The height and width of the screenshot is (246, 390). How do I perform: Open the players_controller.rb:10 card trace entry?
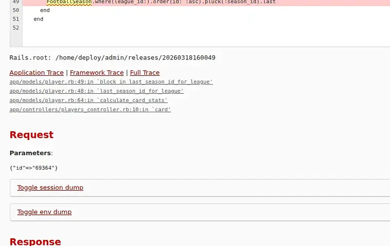tap(90, 109)
